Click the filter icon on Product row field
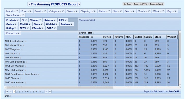Viewport: 185px width, 99px height. [18, 33]
